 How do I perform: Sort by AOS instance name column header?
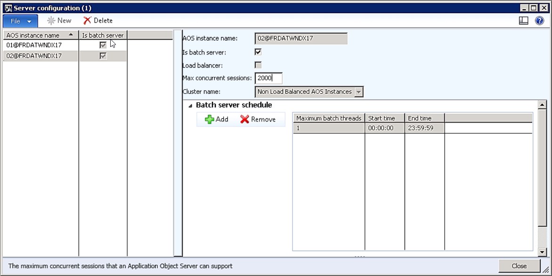pos(41,35)
